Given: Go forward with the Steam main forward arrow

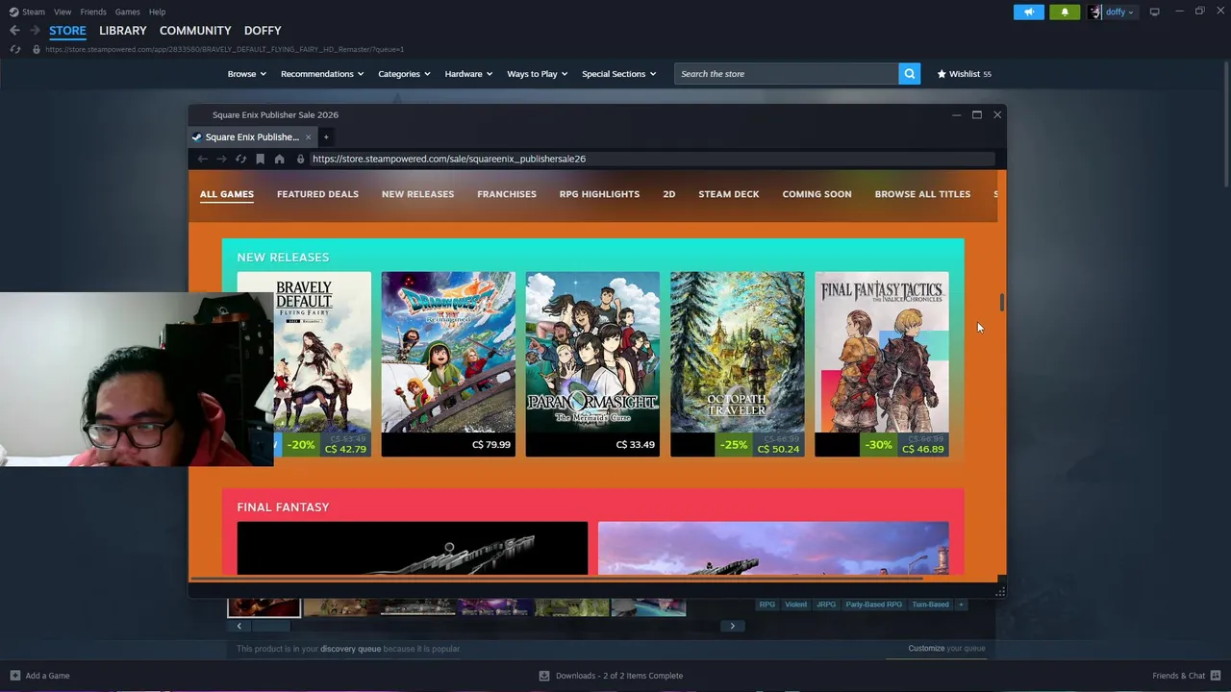Looking at the screenshot, I should click(x=35, y=31).
